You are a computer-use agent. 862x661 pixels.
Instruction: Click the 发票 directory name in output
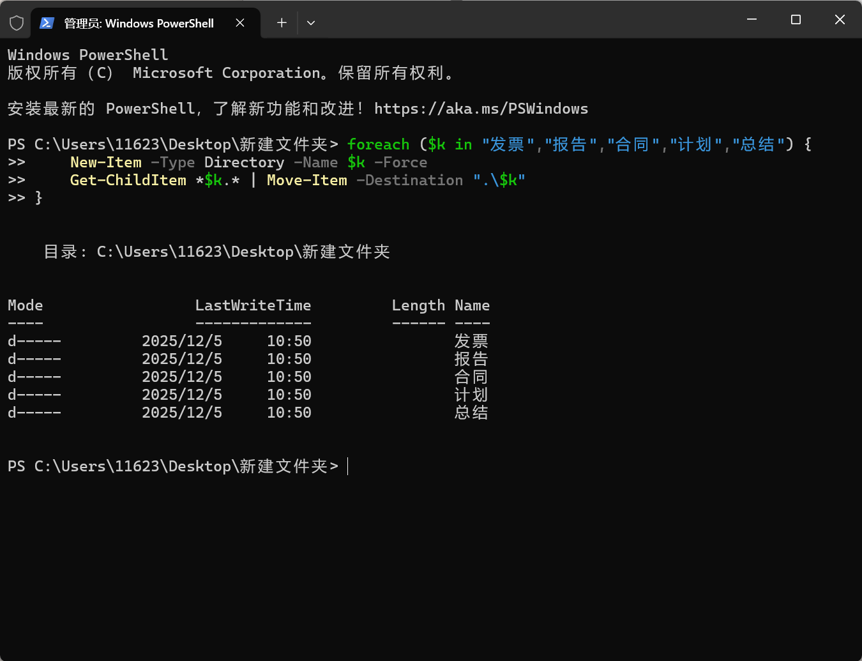pos(471,341)
